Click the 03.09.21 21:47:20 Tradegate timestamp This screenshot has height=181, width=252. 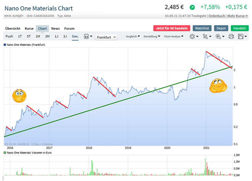[185, 16]
